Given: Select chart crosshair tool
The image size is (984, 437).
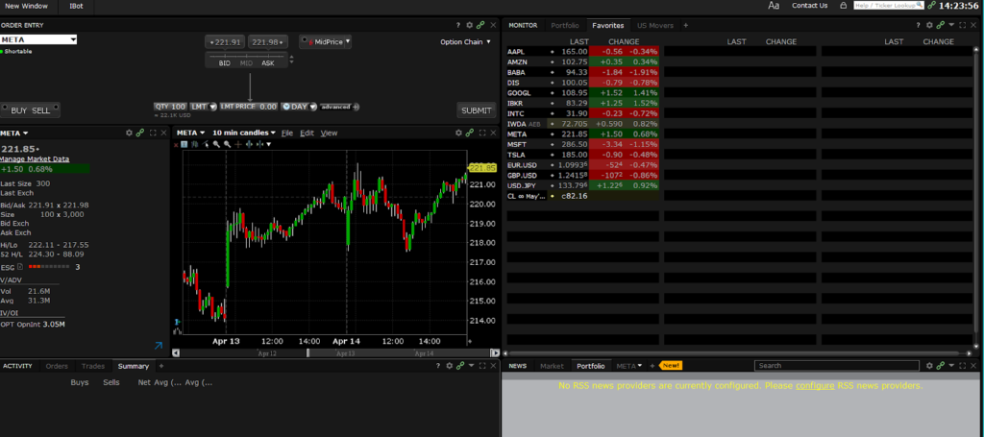Looking at the screenshot, I should coord(238,144).
